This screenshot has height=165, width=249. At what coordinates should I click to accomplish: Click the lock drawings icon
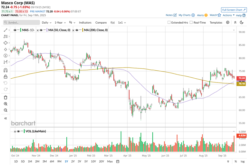(x=5, y=77)
